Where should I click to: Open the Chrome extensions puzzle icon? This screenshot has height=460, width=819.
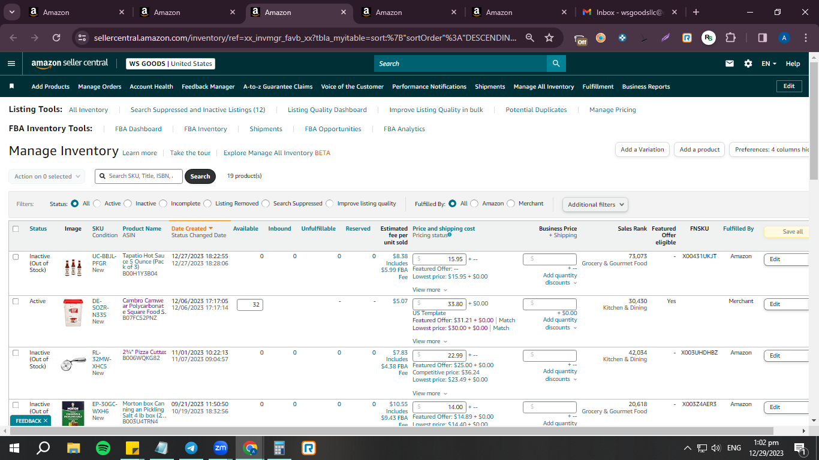point(730,37)
